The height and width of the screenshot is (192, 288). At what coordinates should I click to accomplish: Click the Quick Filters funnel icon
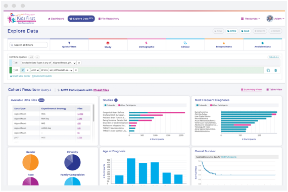click(x=69, y=43)
